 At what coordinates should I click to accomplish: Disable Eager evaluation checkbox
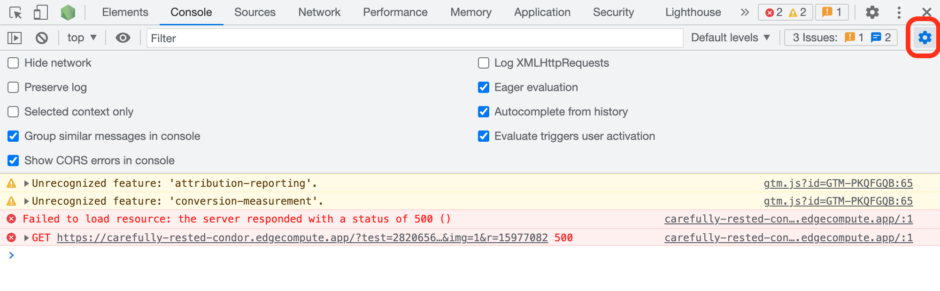point(484,87)
